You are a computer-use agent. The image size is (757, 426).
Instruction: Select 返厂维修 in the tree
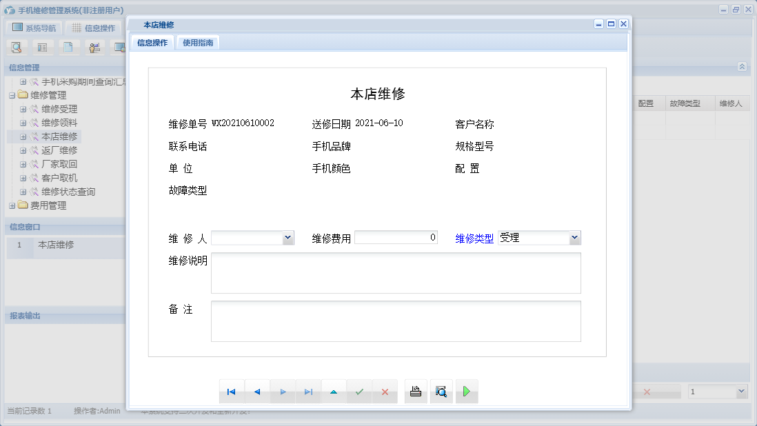tap(59, 150)
